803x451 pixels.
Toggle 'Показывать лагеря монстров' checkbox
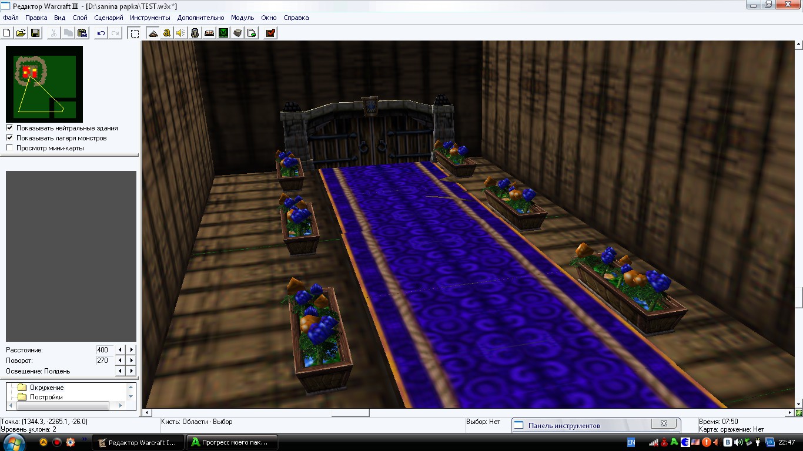(x=9, y=138)
